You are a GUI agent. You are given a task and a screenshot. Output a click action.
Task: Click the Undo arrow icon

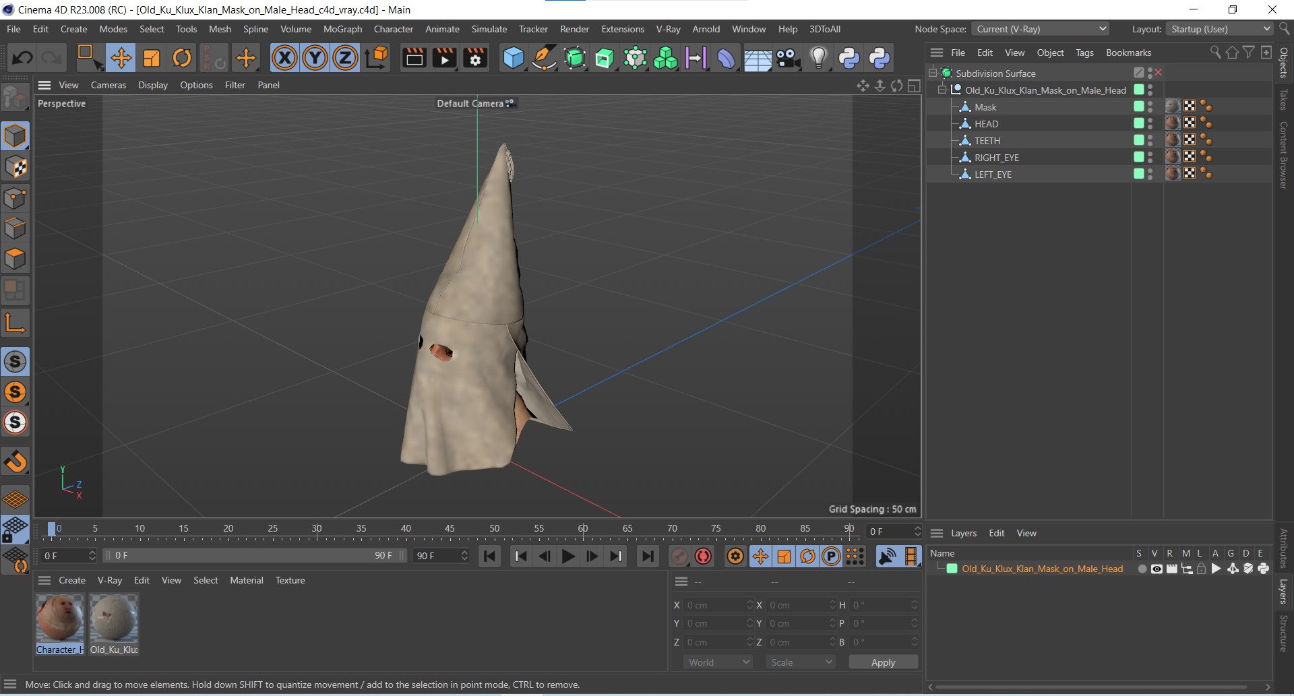pos(22,58)
